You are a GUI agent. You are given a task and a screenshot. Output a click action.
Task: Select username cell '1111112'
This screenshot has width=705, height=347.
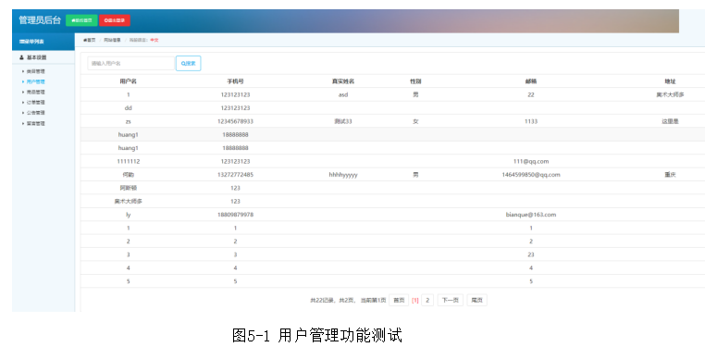click(x=129, y=161)
